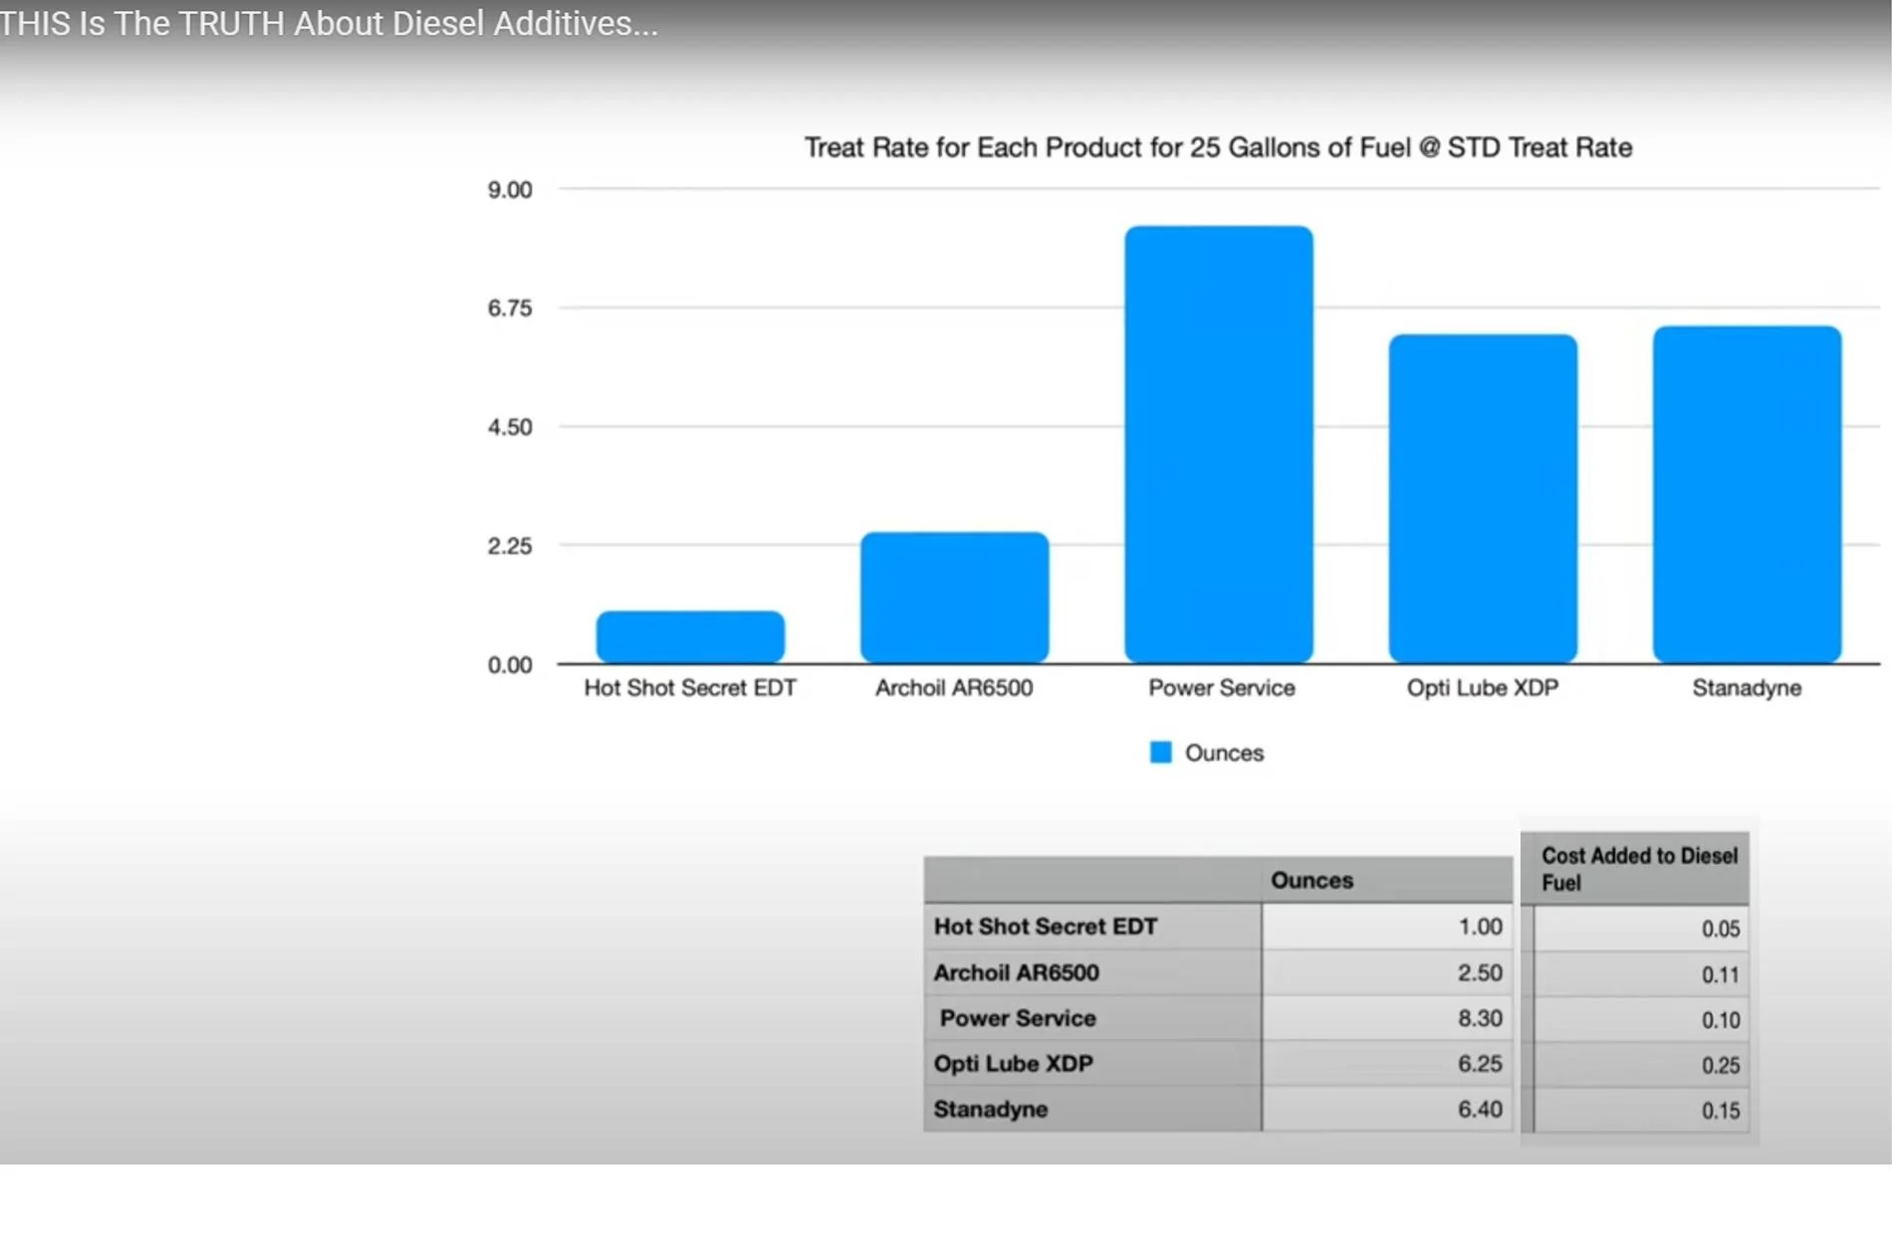This screenshot has height=1260, width=1892.
Task: Click the 0.25 cost cell
Action: click(x=1641, y=1065)
